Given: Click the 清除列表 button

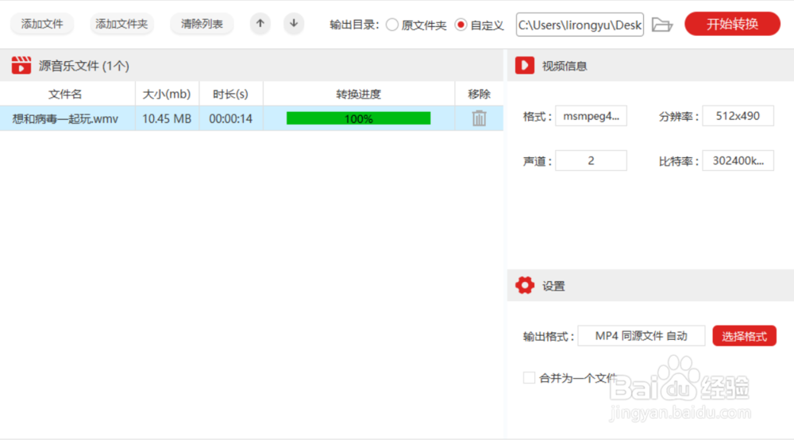Looking at the screenshot, I should 202,24.
